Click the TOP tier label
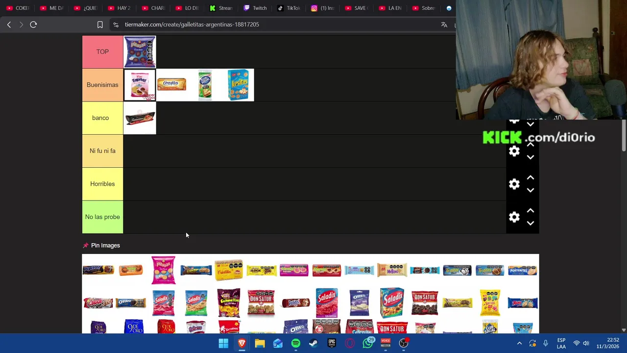The height and width of the screenshot is (353, 627). coord(102,51)
